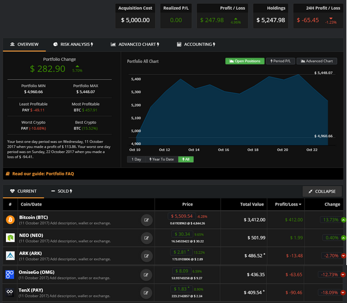Edit the Bitcoin holding entry

[146, 220]
